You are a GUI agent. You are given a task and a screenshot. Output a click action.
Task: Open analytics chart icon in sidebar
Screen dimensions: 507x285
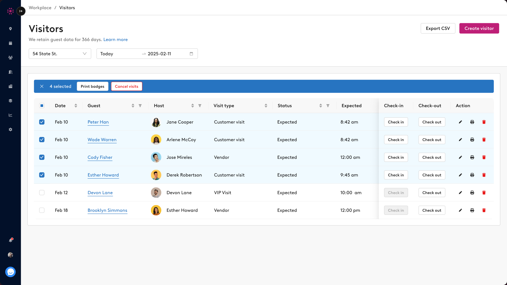11,115
